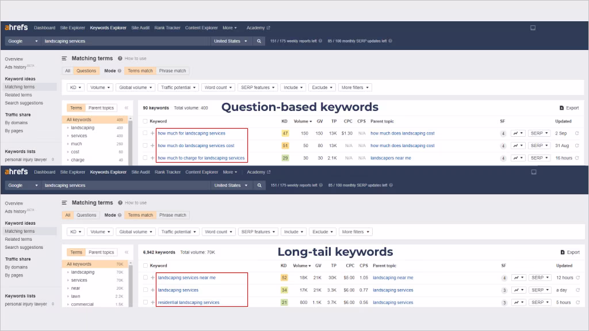
Task: Open the KD filter in the Question-based keywords panel
Action: coord(75,87)
